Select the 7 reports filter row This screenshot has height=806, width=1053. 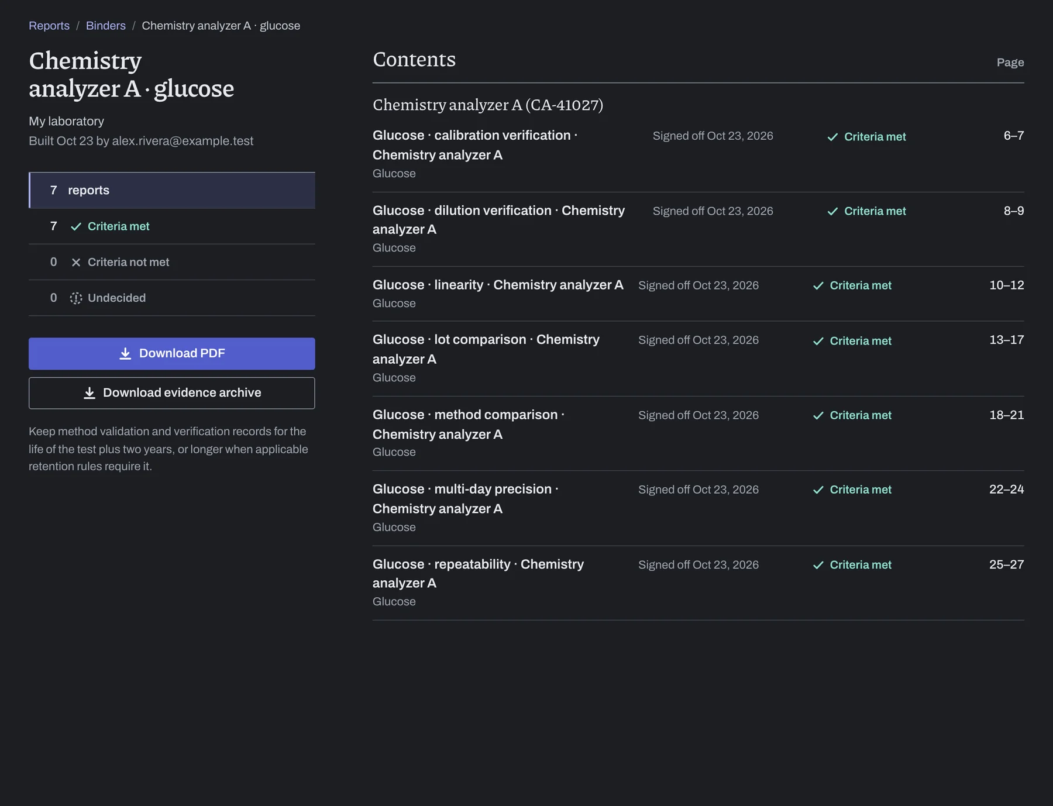pos(172,190)
